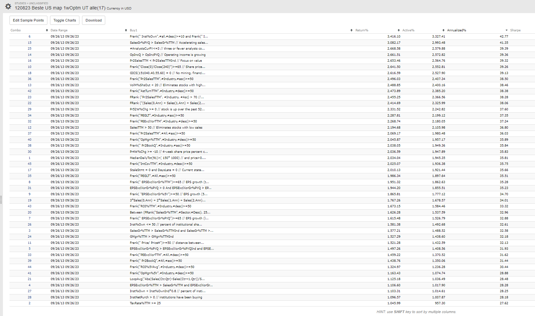Screen dimensions: 535x316
Task: Select the study title '120823 Beste US map 1wOptm UT alle(17)'
Action: click(60, 8)
